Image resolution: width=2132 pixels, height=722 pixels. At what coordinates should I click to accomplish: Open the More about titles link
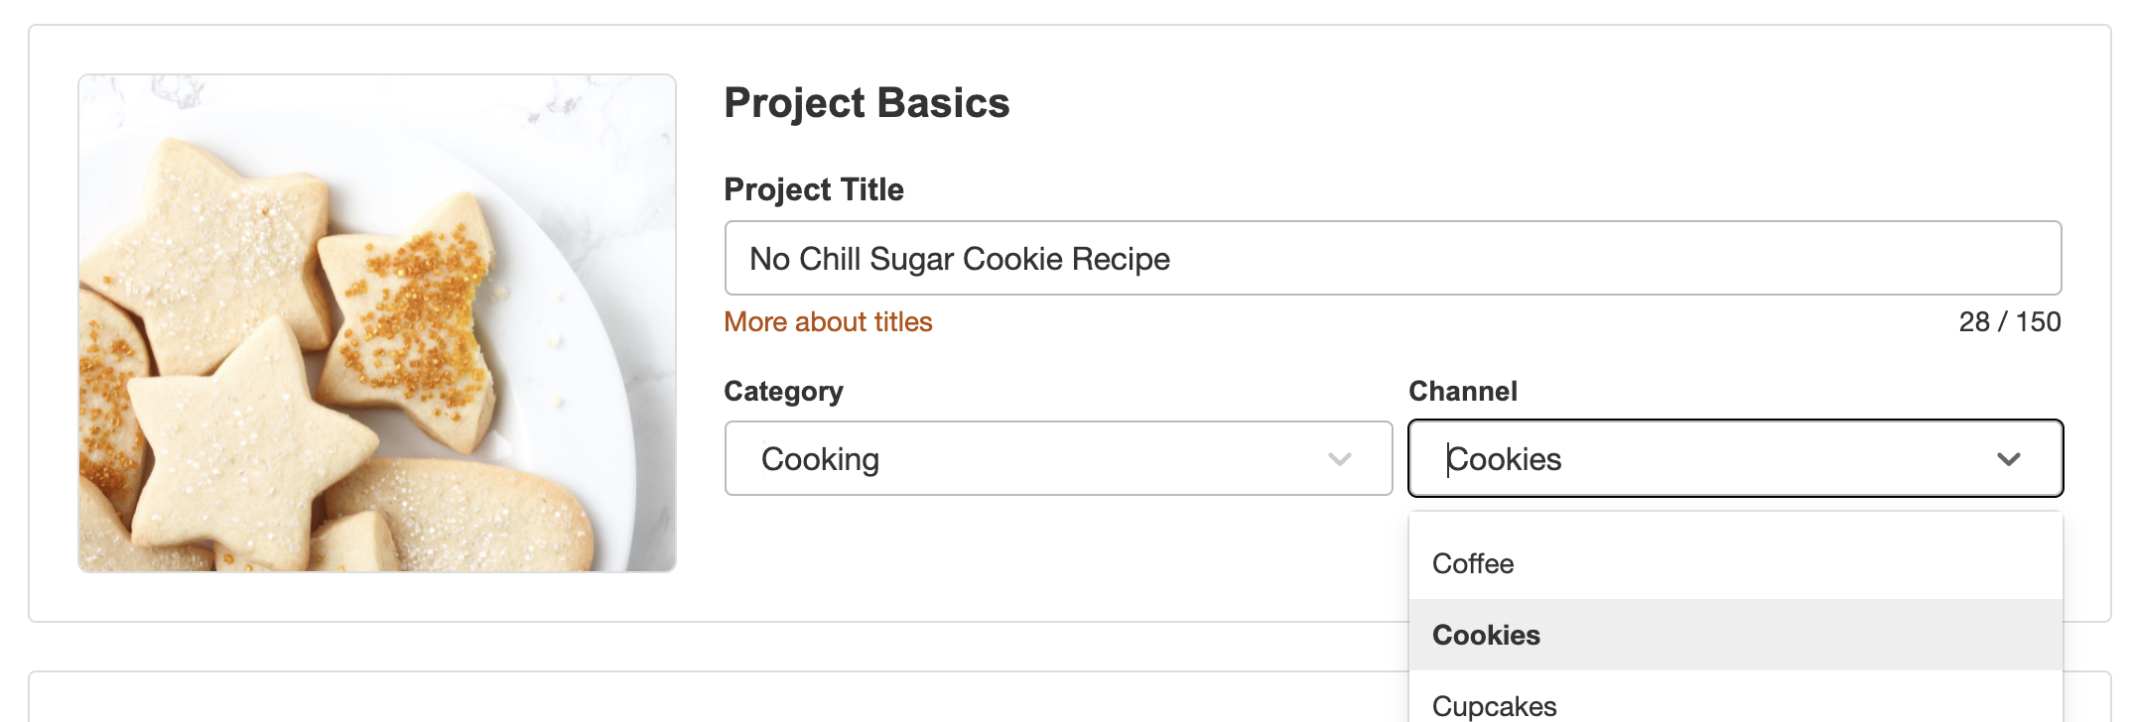click(x=828, y=321)
